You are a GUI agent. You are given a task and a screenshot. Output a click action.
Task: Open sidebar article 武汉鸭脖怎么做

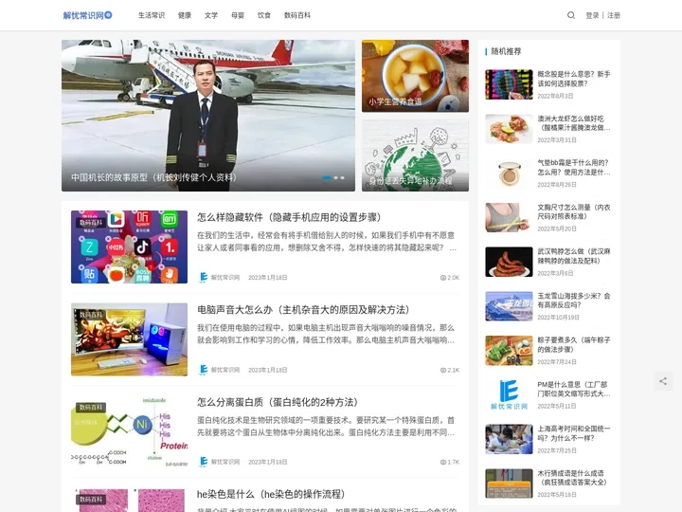[x=574, y=256]
